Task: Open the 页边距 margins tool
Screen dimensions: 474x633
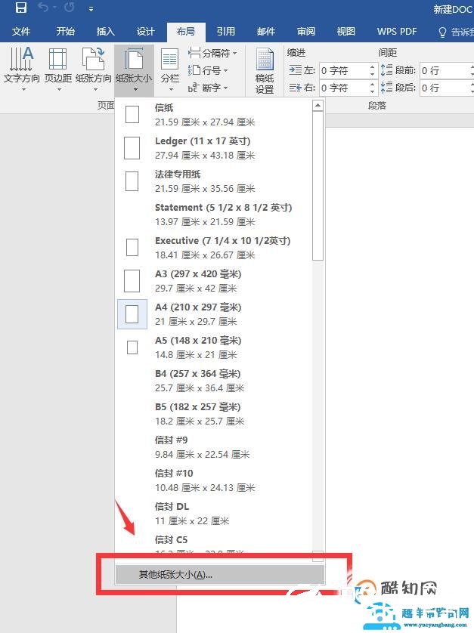Action: pyautogui.click(x=57, y=69)
